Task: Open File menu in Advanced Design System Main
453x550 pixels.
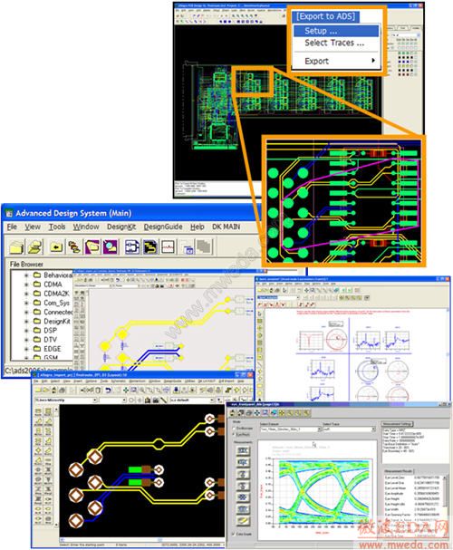Action: click(12, 227)
